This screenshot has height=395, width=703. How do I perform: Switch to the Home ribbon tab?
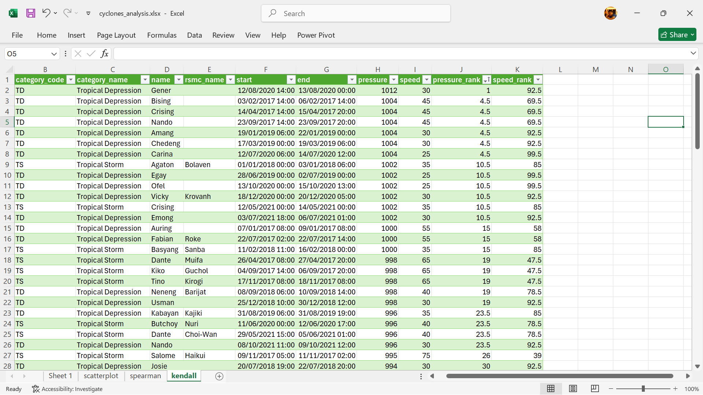click(47, 35)
